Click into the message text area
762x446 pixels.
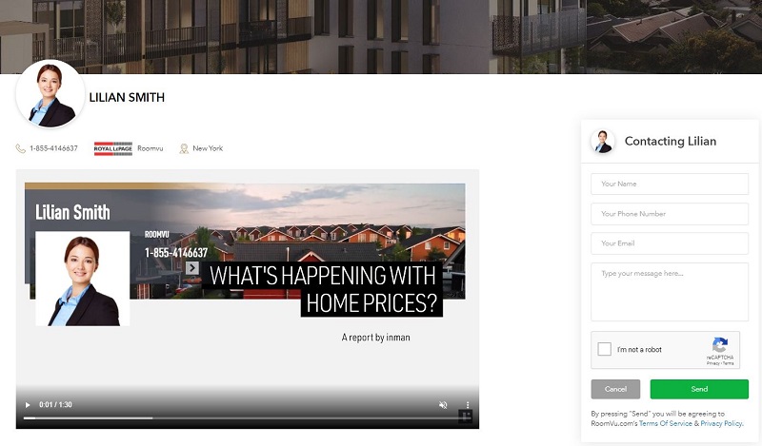click(669, 292)
